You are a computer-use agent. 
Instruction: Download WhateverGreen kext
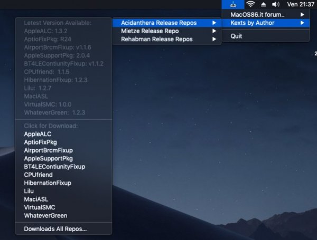click(45, 215)
